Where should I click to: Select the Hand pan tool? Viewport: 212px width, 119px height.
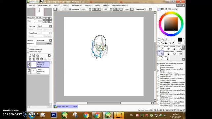click(x=169, y=43)
